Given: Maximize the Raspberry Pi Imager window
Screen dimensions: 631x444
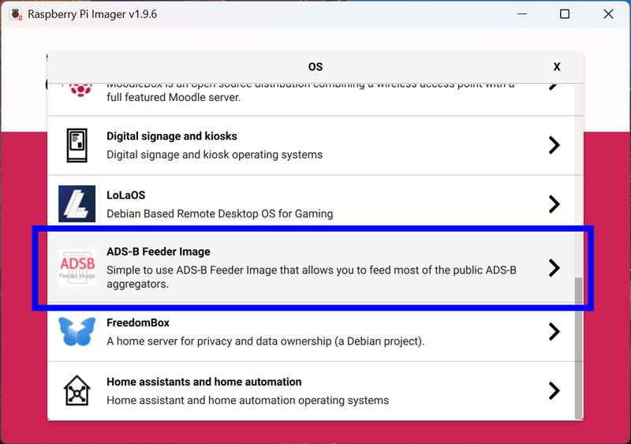Looking at the screenshot, I should coord(565,14).
